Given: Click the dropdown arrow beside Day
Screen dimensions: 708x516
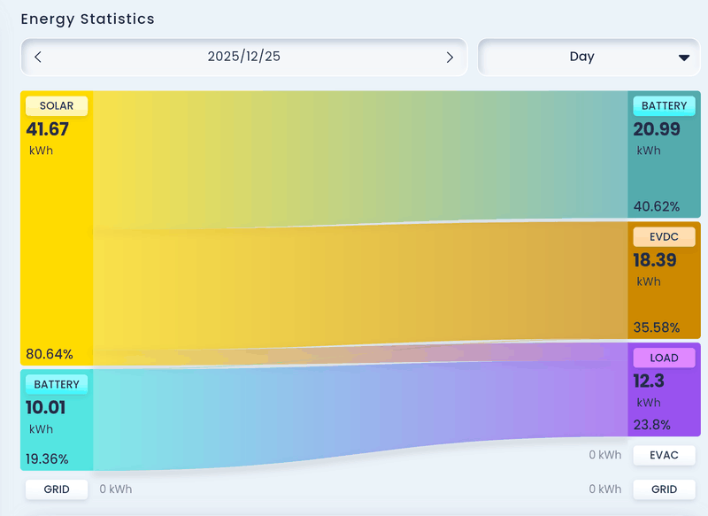Looking at the screenshot, I should click(683, 58).
